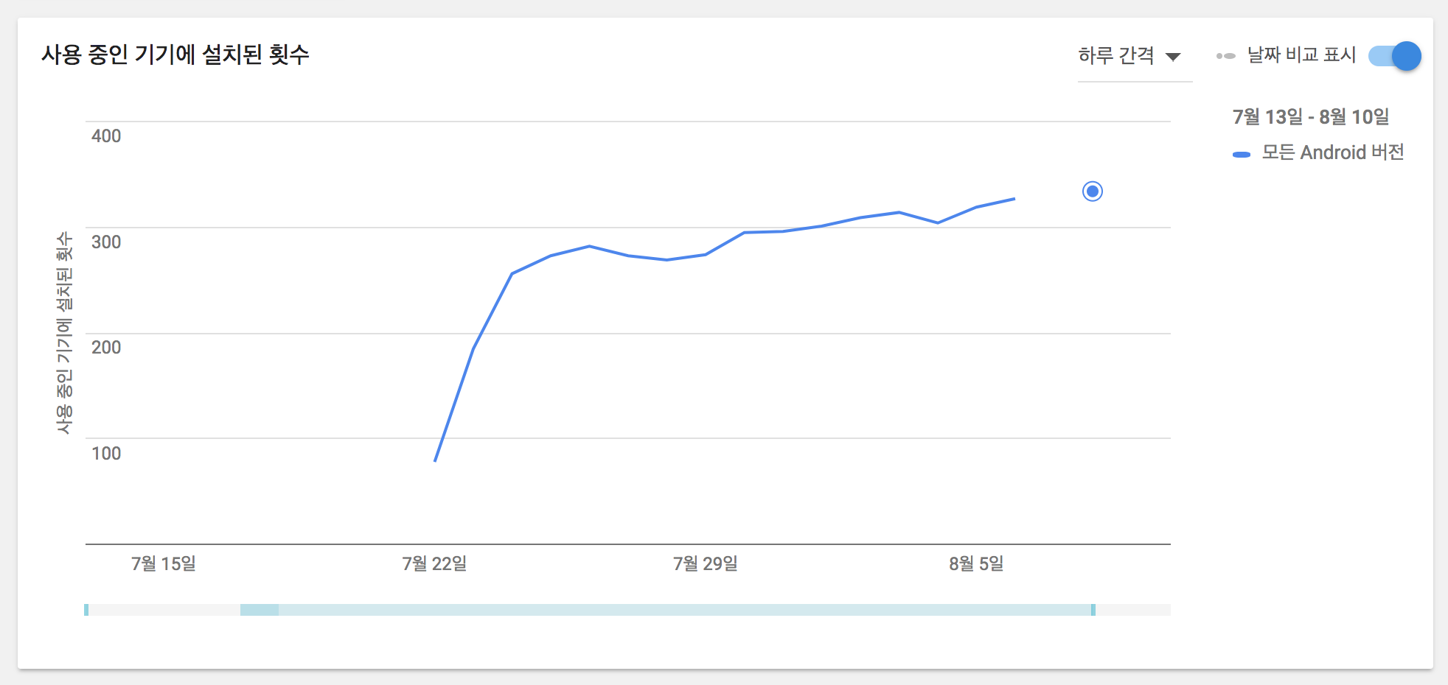Screen dimensions: 1448x685
Task: Open the 하루 간격 interval dropdown
Action: coord(1129,56)
